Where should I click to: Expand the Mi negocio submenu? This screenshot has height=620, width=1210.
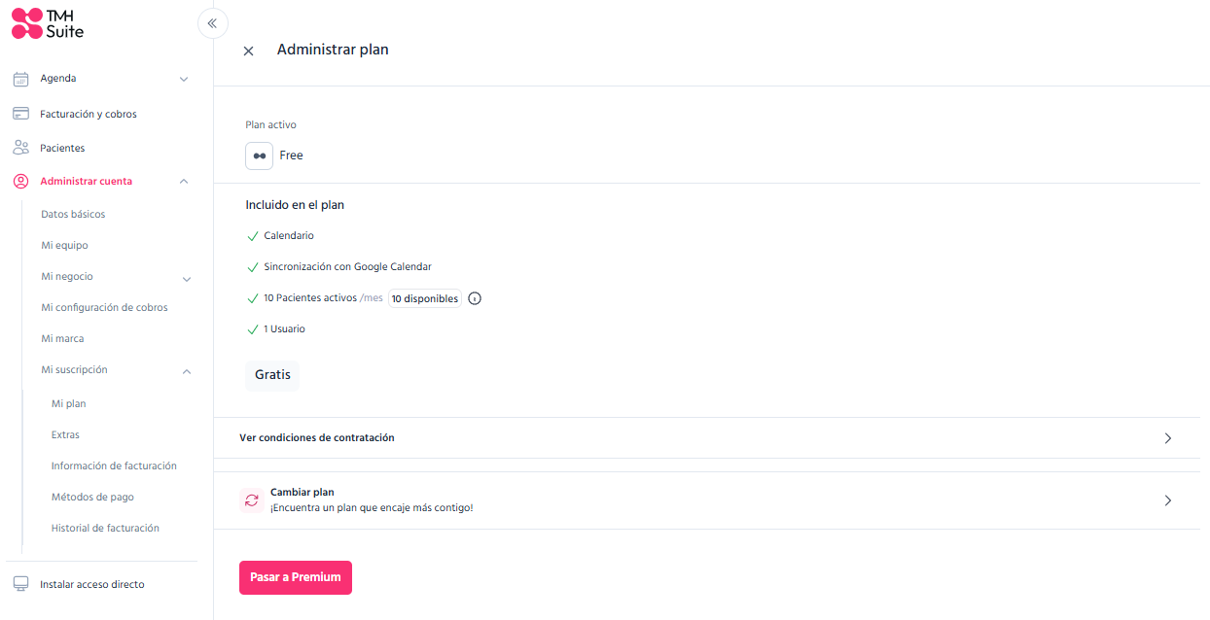pyautogui.click(x=187, y=279)
